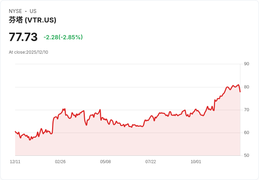This screenshot has height=180, width=259.
Task: Click the 50 label on price axis
Action: coord(246,155)
